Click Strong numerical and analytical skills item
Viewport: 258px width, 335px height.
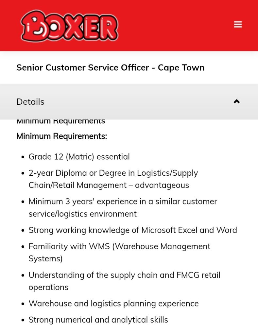point(98,320)
